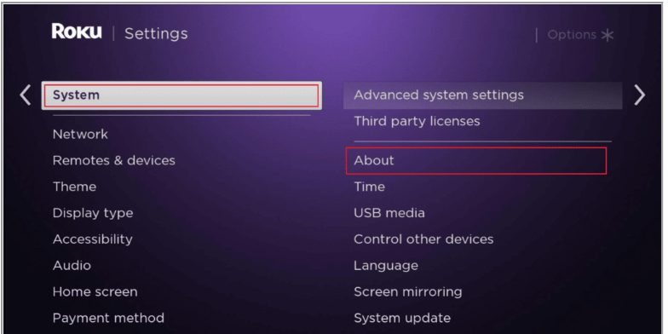Select the About entry
The width and height of the screenshot is (668, 334).
coord(475,160)
